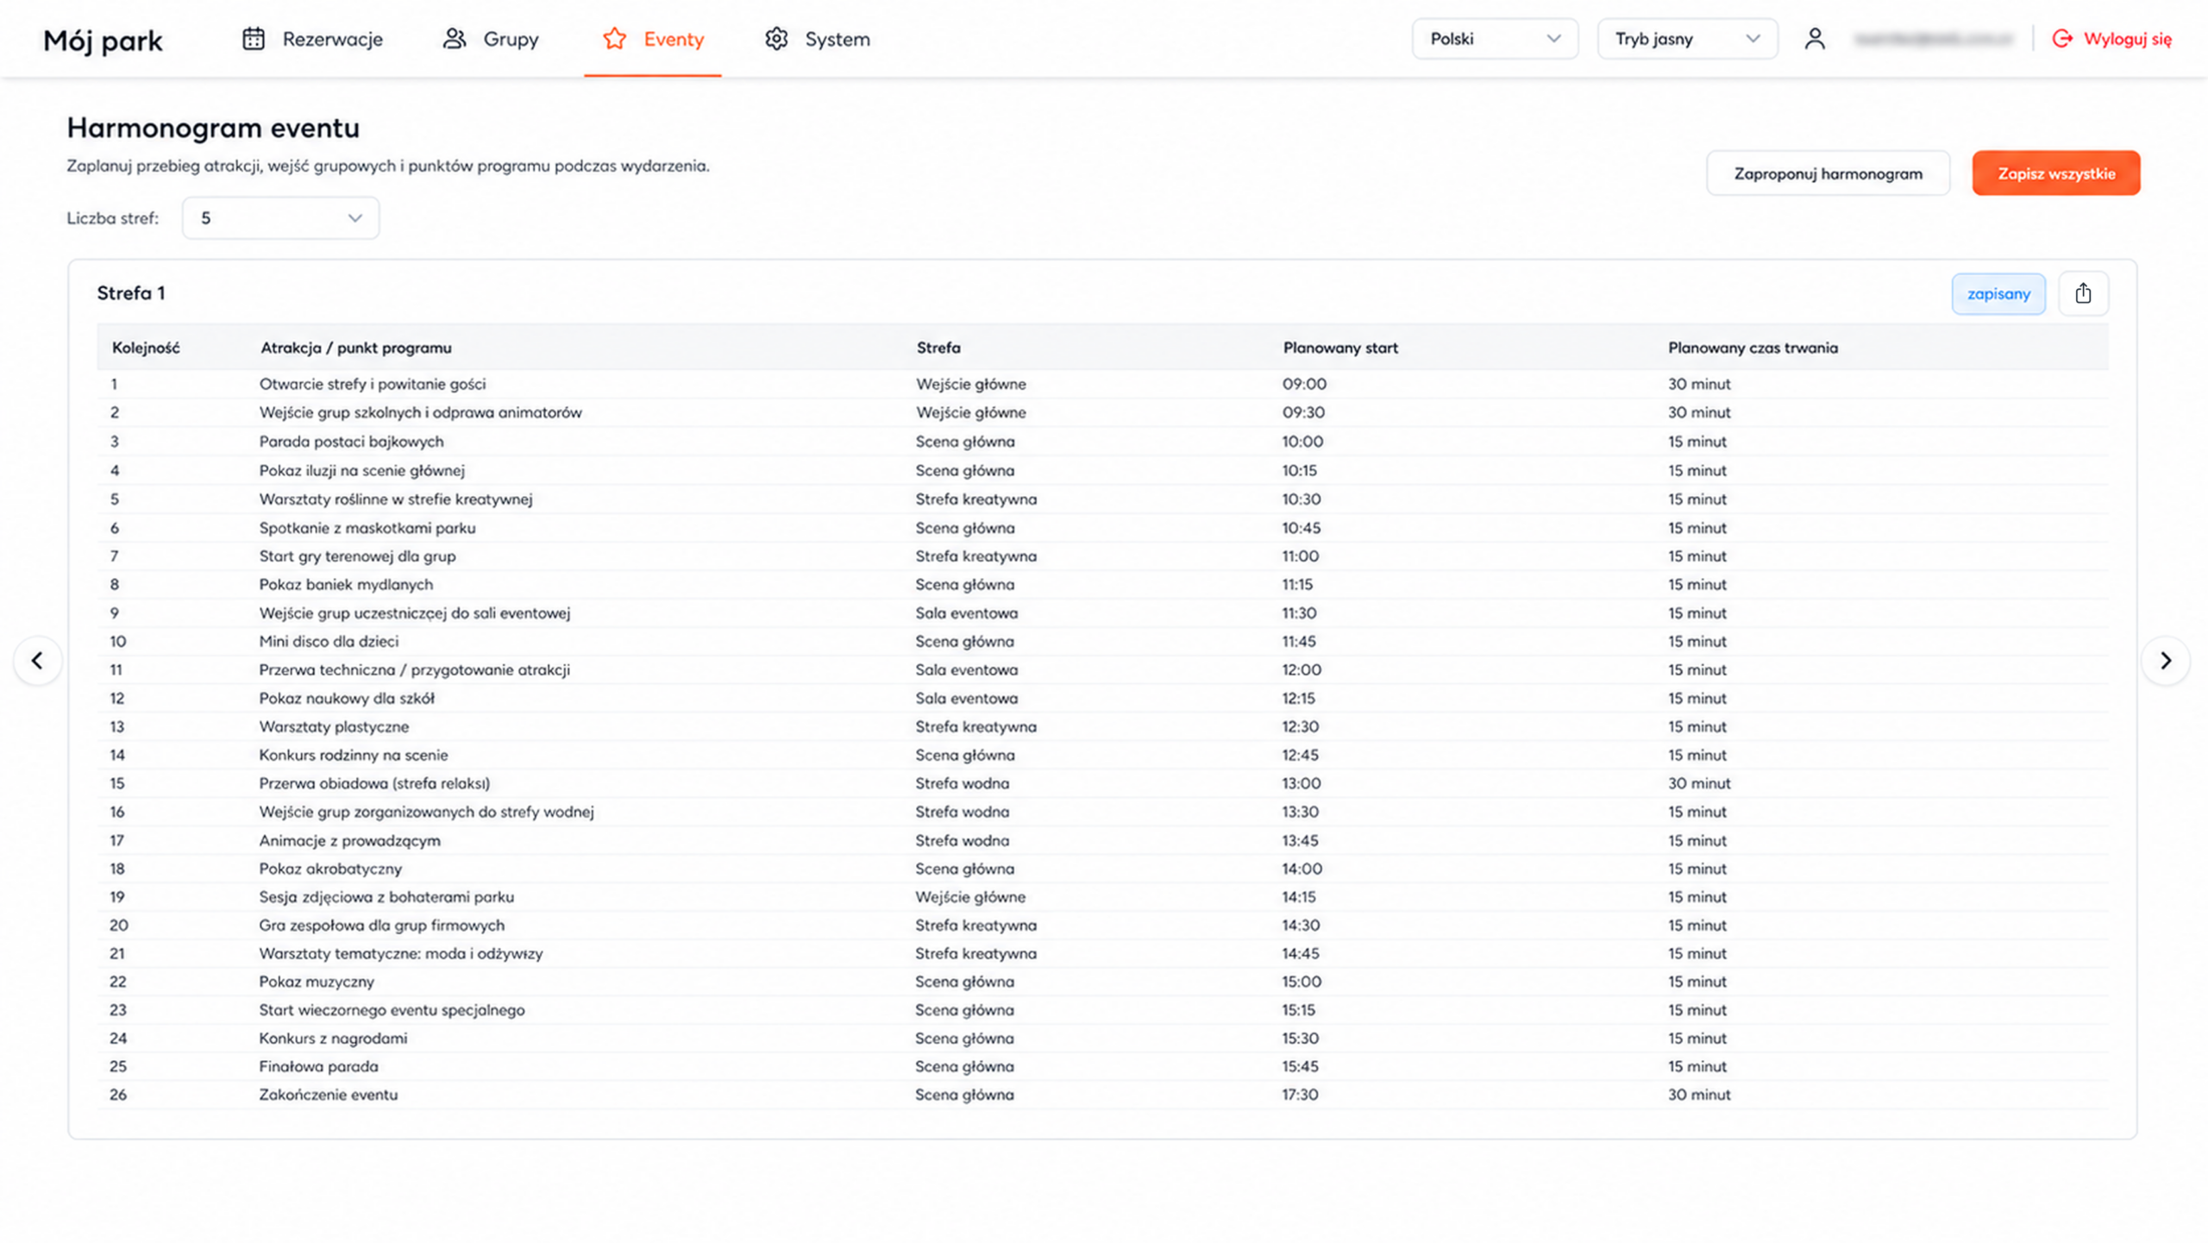This screenshot has width=2208, height=1243.
Task: Go to previous zone with left arrow
Action: pyautogui.click(x=37, y=661)
